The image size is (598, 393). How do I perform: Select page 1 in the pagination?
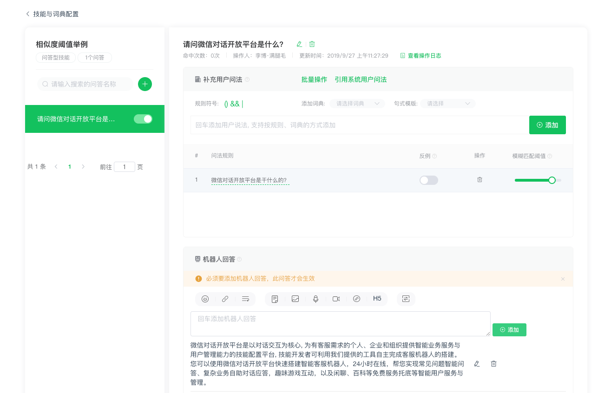coord(70,166)
